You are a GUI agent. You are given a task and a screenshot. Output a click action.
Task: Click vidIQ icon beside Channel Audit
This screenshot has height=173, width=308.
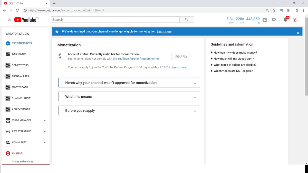pos(8,98)
